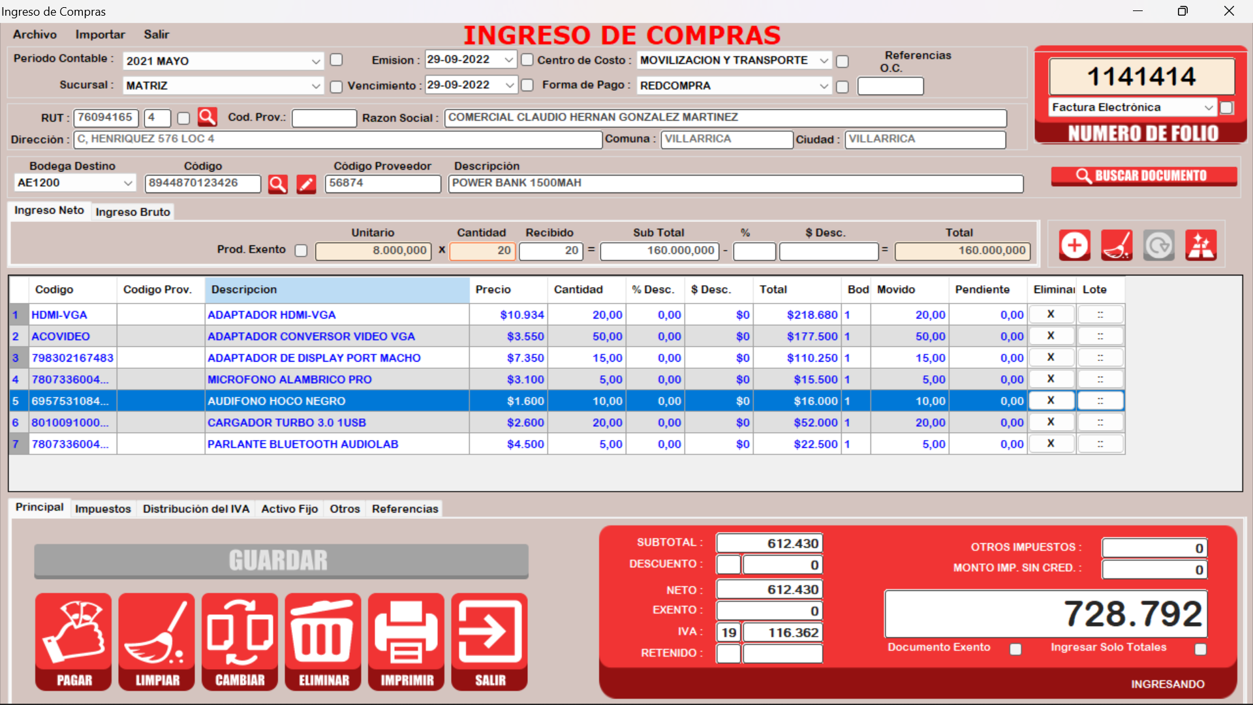The height and width of the screenshot is (705, 1253).
Task: Click the IMPRIMIR printer button
Action: (x=406, y=642)
